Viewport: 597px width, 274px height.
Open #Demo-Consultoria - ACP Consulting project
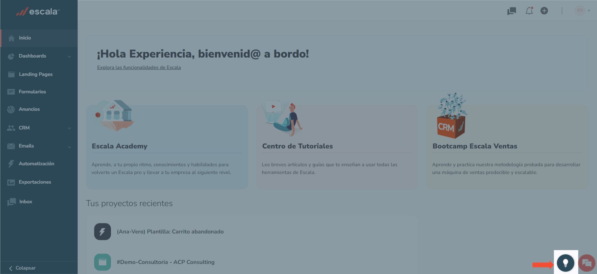coord(166,262)
